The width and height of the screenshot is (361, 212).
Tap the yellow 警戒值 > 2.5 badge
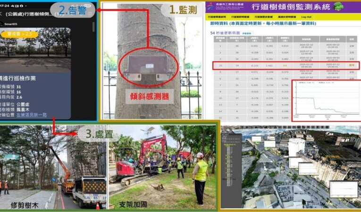coord(19,34)
